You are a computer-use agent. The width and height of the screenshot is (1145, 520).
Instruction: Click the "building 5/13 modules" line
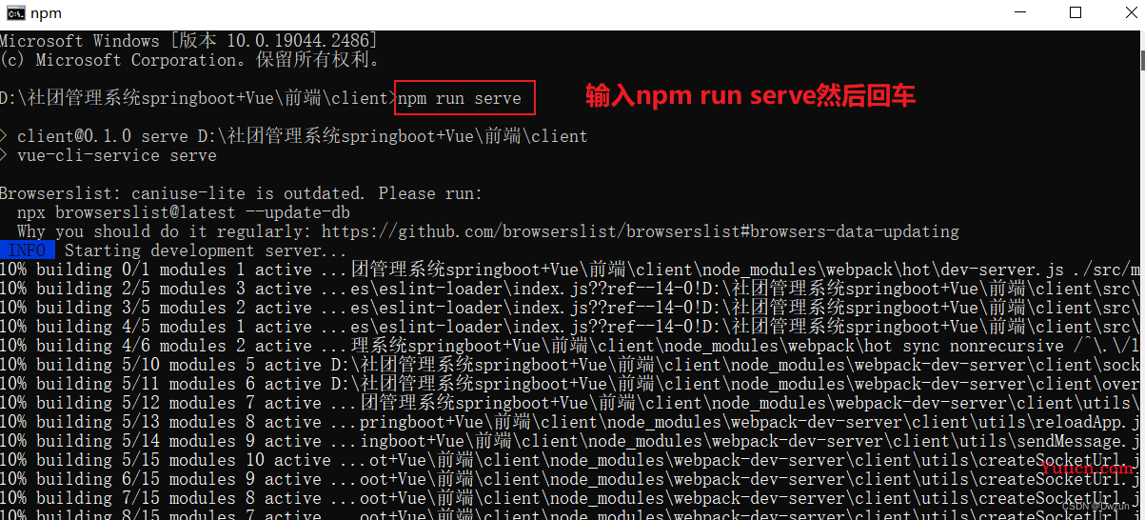(570, 422)
